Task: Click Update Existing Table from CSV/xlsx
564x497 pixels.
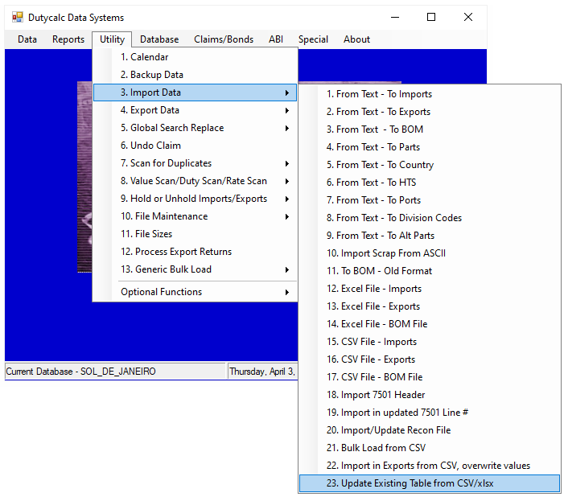Action: (x=430, y=483)
